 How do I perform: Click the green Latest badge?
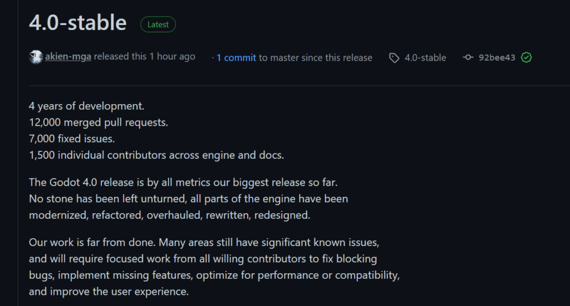point(158,24)
